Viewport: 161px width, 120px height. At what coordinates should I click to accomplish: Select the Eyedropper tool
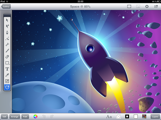7,75
